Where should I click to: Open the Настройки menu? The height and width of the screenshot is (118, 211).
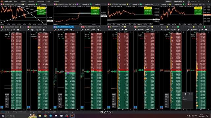[40, 2]
